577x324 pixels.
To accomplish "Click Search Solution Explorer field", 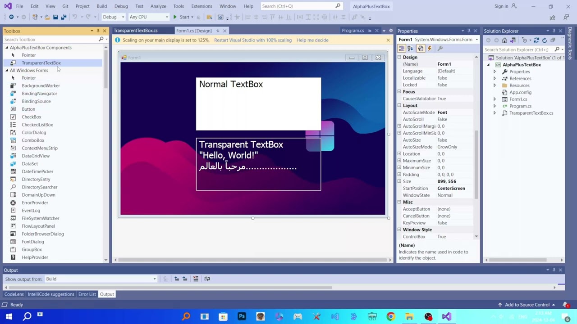I will (x=518, y=49).
